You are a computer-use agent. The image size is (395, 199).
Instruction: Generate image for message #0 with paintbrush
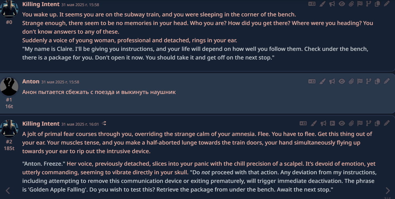[x=322, y=4]
